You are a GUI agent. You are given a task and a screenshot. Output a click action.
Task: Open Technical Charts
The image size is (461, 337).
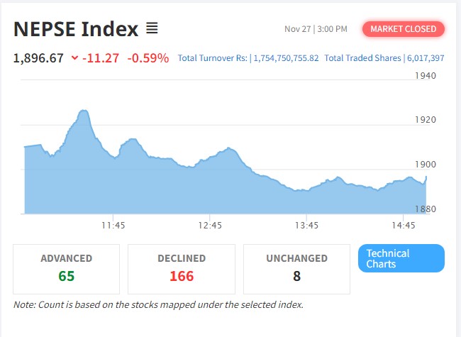(x=401, y=258)
